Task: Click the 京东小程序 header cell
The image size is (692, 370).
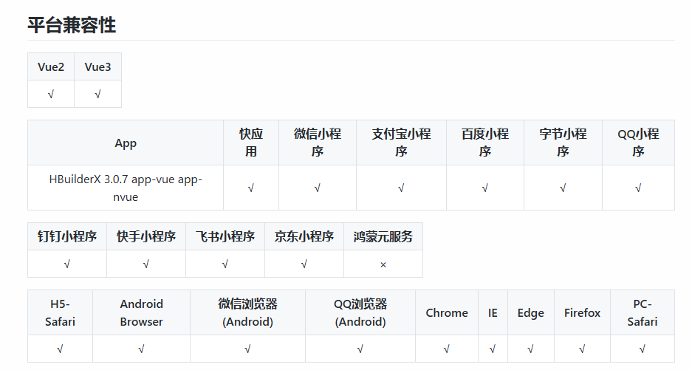Action: (x=304, y=236)
